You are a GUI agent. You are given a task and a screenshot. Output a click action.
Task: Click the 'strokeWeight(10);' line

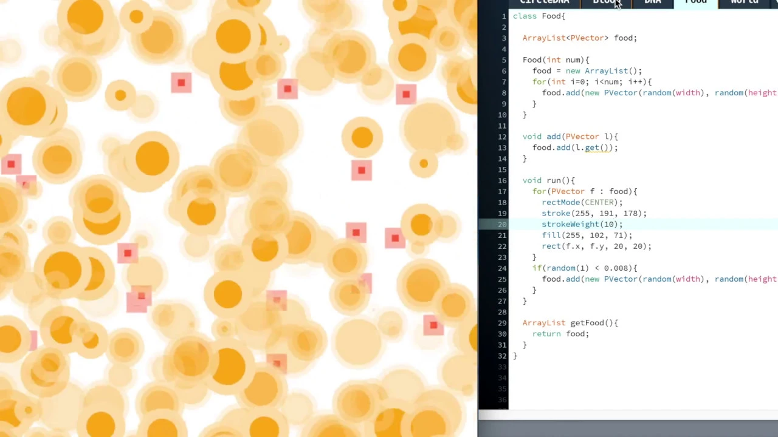[582, 224]
